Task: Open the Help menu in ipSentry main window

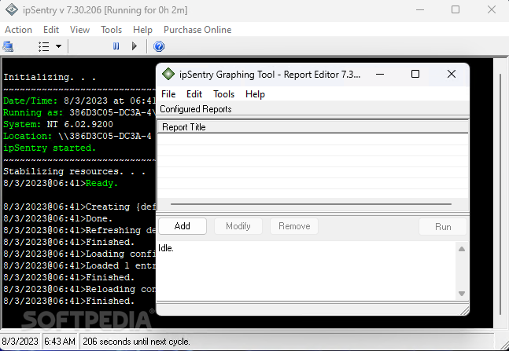Action: [142, 30]
